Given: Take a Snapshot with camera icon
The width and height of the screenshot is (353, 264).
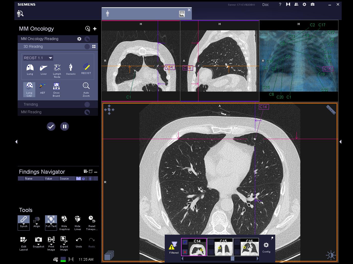Looking at the screenshot, I should 38,240.
